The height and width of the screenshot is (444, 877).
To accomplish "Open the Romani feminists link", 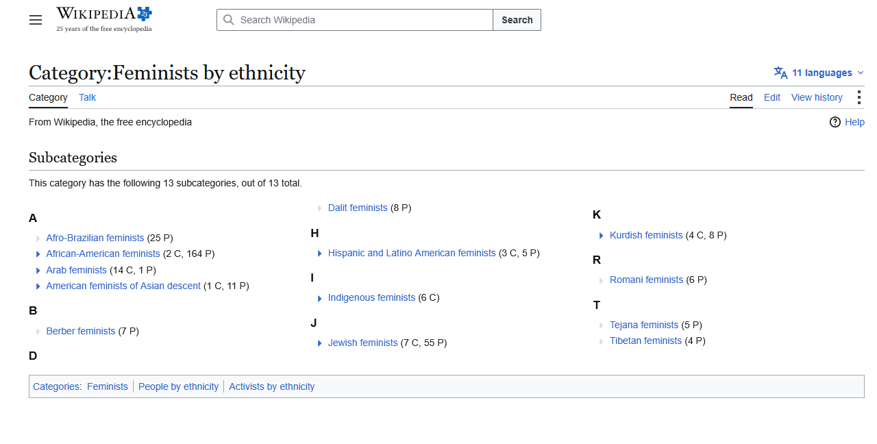I will (646, 280).
